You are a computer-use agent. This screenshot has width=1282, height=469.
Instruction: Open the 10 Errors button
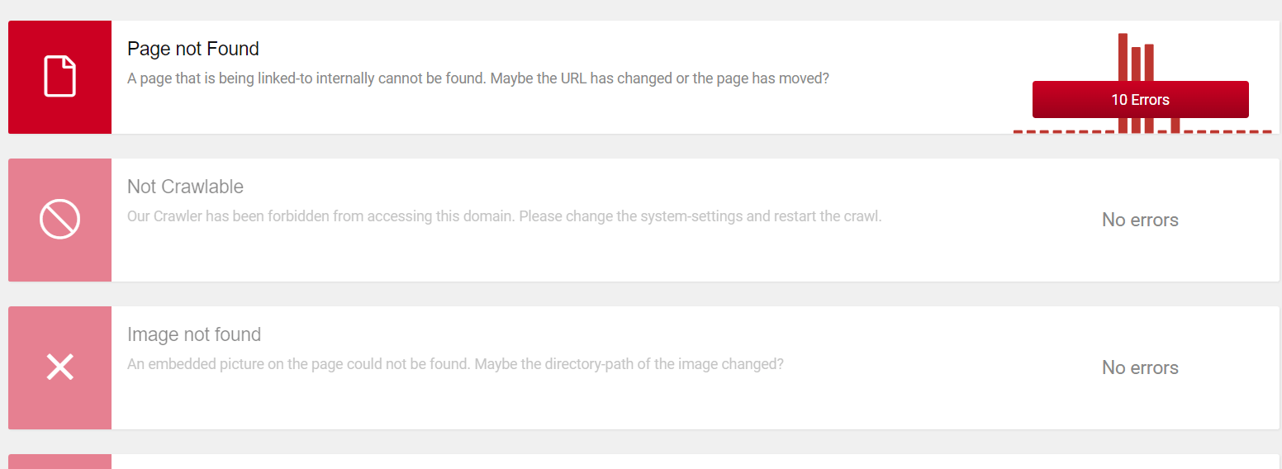coord(1140,99)
